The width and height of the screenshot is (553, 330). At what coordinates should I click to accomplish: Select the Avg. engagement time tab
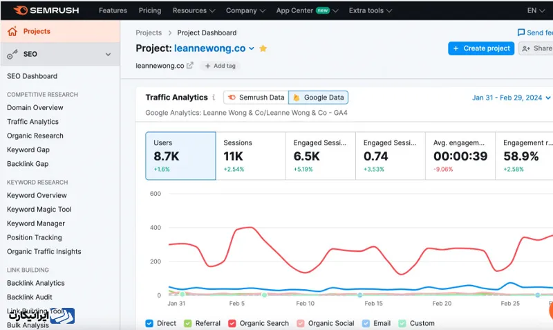(x=460, y=156)
